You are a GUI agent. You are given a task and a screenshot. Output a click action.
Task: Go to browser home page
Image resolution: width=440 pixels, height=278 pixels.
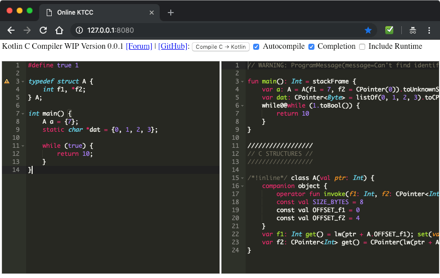pyautogui.click(x=59, y=30)
